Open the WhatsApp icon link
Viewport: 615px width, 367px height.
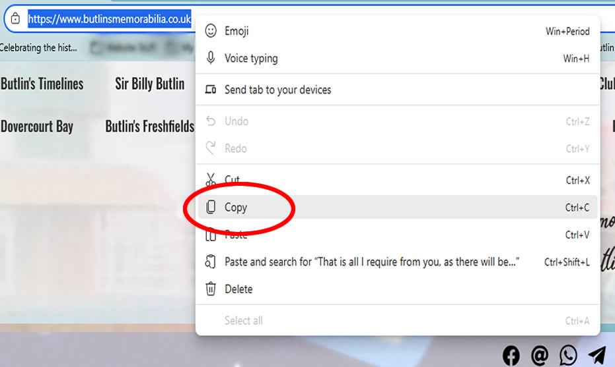568,356
